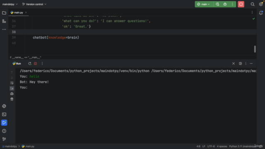Click the down-arrow in the Run console gutter
The image size is (265, 149).
click(x=12, y=77)
